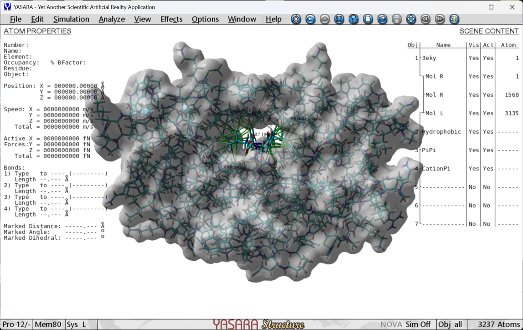Open the Simulation menu
The image size is (523, 330).
tap(71, 19)
